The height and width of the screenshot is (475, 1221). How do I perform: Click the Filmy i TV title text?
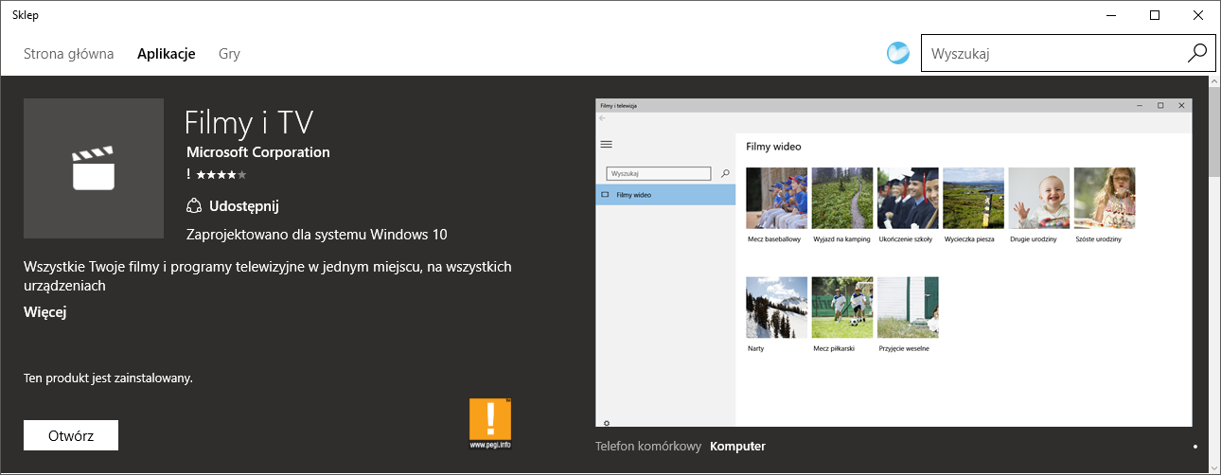248,122
